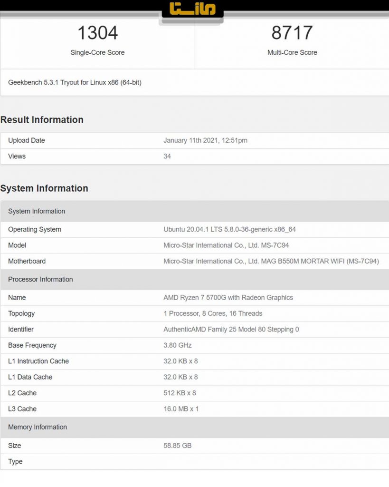Click the large System Information heading
389x487 pixels.
44,188
